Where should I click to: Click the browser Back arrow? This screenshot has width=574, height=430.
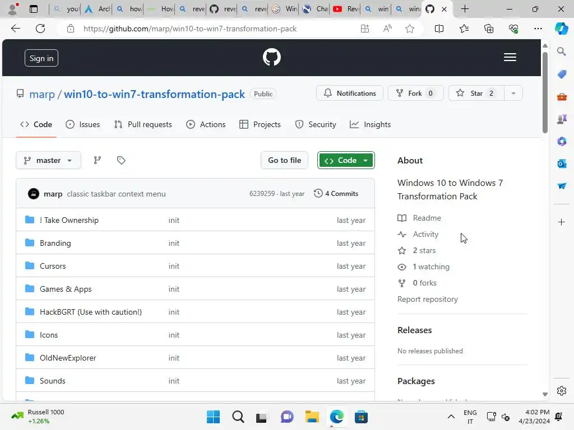tap(16, 29)
